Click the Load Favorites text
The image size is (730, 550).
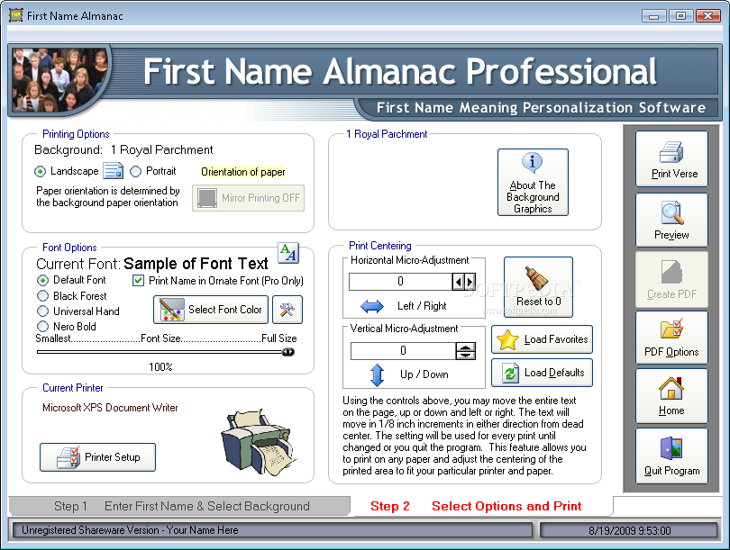[556, 339]
